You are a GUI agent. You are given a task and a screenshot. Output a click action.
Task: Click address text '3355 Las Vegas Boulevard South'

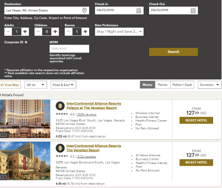coord(79,163)
